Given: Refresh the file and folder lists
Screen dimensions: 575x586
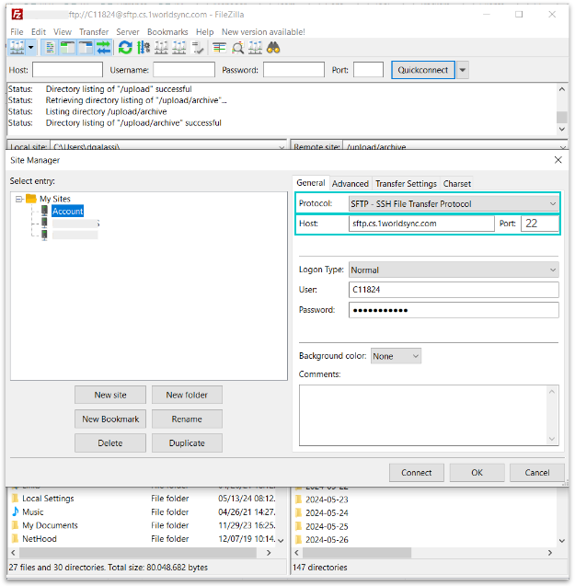Looking at the screenshot, I should (x=125, y=48).
